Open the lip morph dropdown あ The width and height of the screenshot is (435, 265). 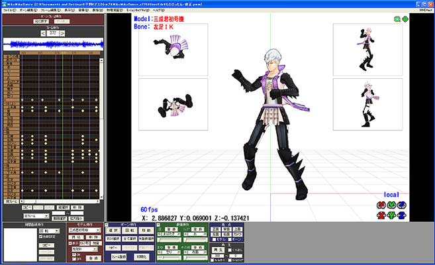[x=195, y=235]
